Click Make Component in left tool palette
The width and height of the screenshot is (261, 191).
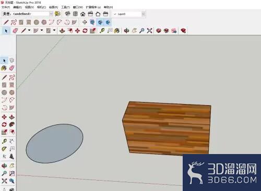(x=11, y=60)
